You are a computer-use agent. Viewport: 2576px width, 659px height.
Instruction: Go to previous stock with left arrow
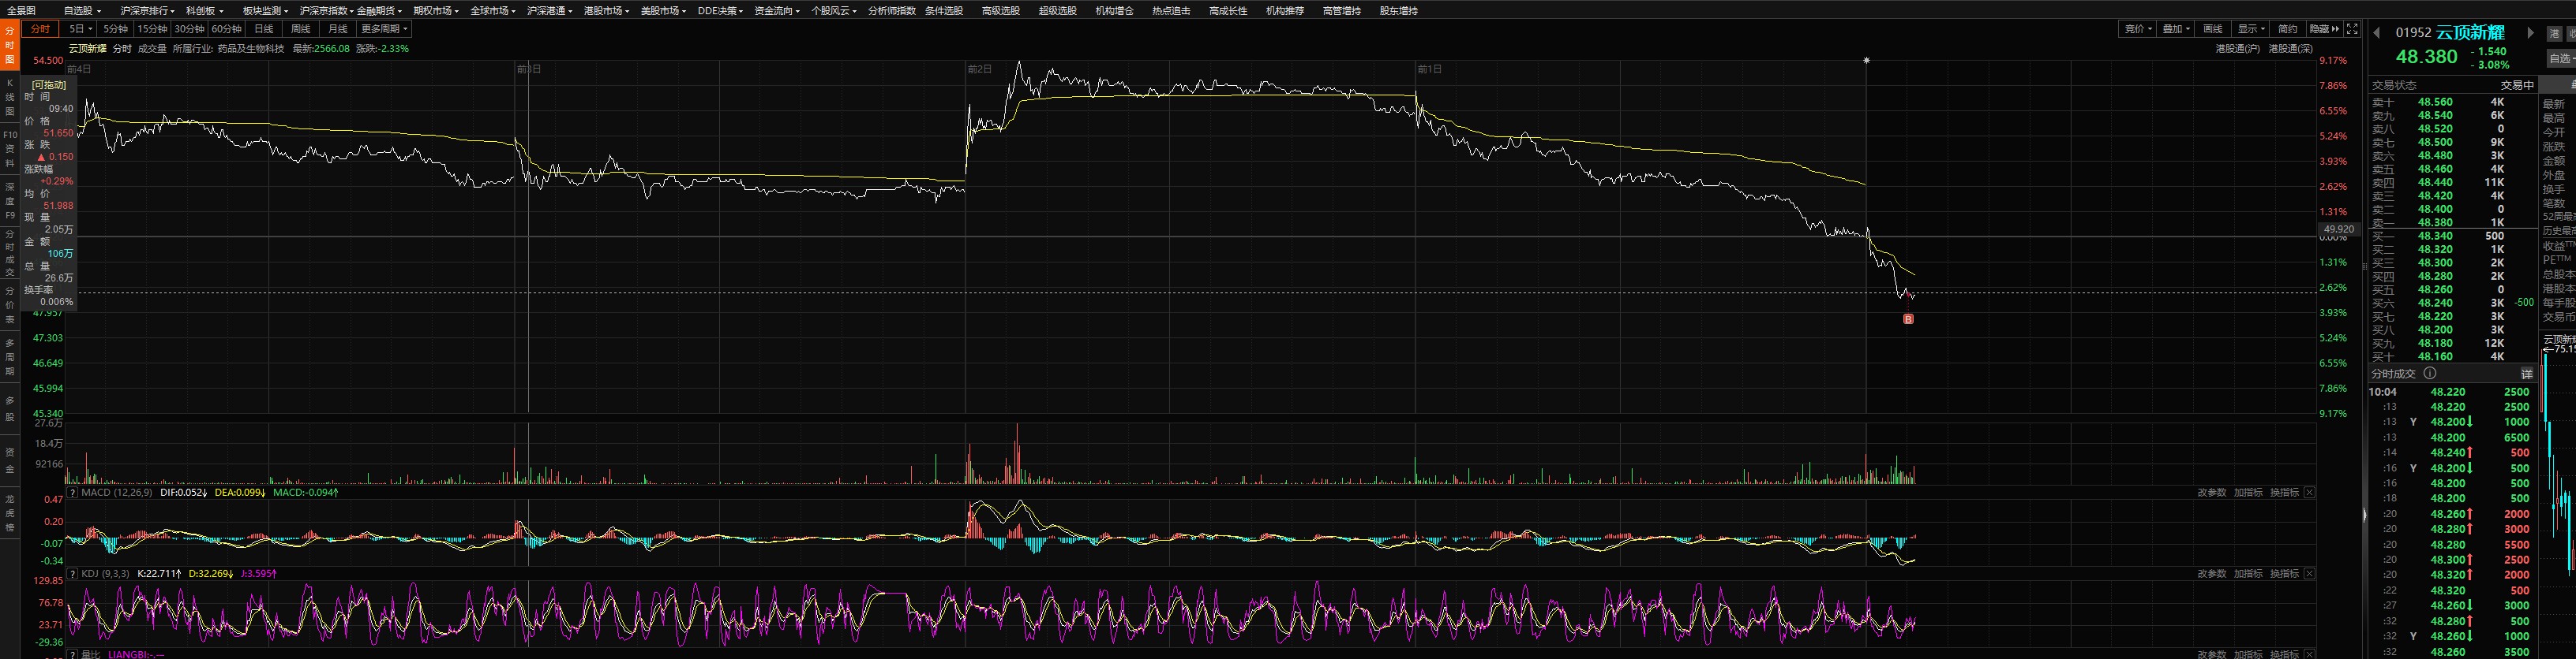(2377, 33)
